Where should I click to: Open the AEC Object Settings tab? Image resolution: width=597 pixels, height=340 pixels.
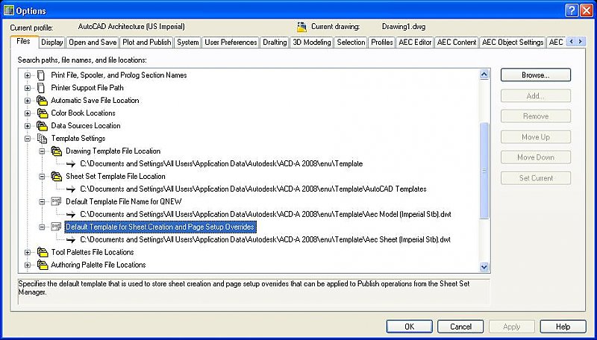513,42
